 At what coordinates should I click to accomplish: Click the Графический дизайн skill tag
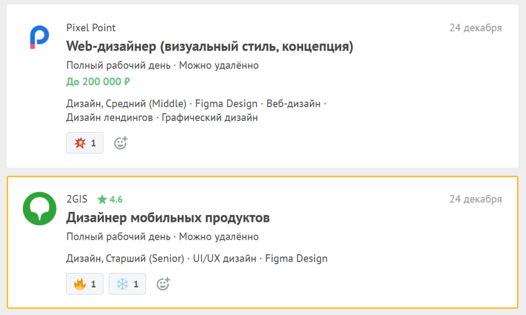[x=210, y=118]
